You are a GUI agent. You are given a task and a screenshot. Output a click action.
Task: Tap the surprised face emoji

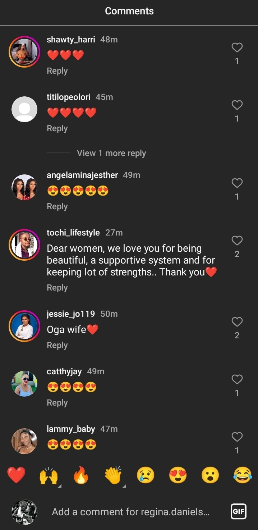pos(210,475)
